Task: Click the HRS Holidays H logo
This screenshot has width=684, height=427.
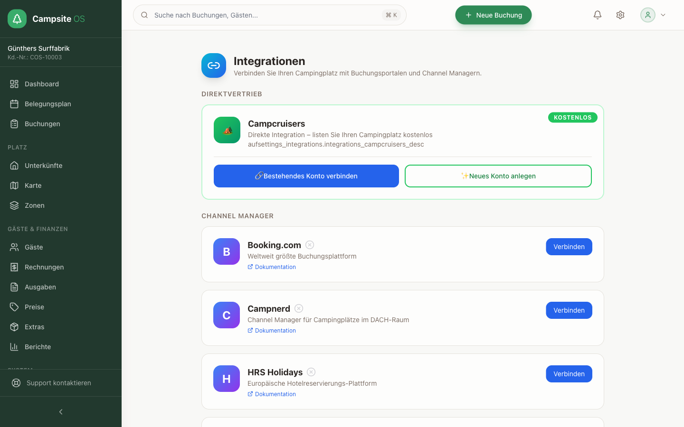Action: [x=227, y=379]
